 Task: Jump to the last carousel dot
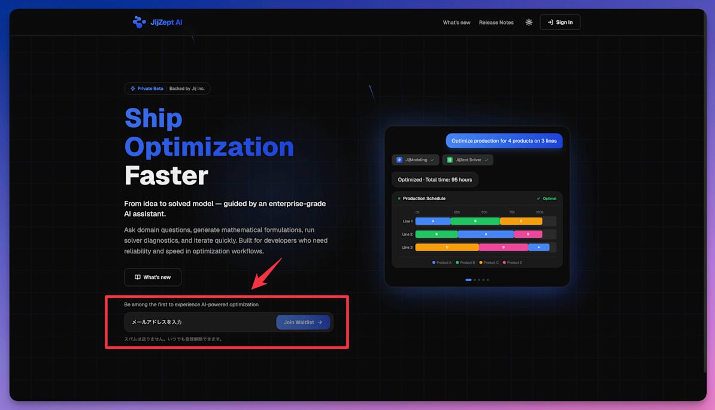pos(487,280)
